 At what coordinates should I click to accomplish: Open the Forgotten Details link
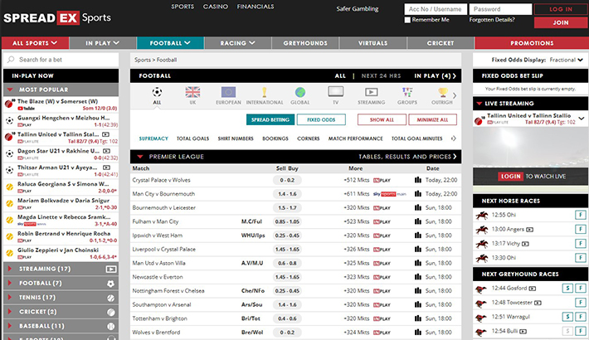pyautogui.click(x=492, y=20)
